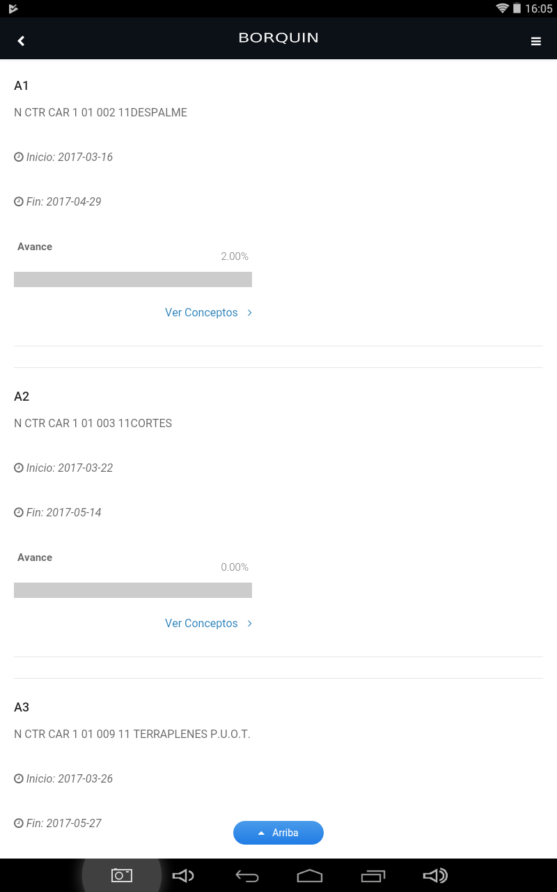Viewport: 557px width, 892px height.
Task: Click the Arriba scroll-to-top button
Action: point(278,833)
